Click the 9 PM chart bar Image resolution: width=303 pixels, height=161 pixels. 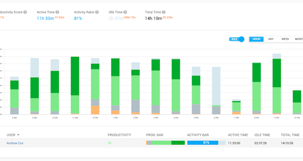pyautogui.click(x=277, y=84)
